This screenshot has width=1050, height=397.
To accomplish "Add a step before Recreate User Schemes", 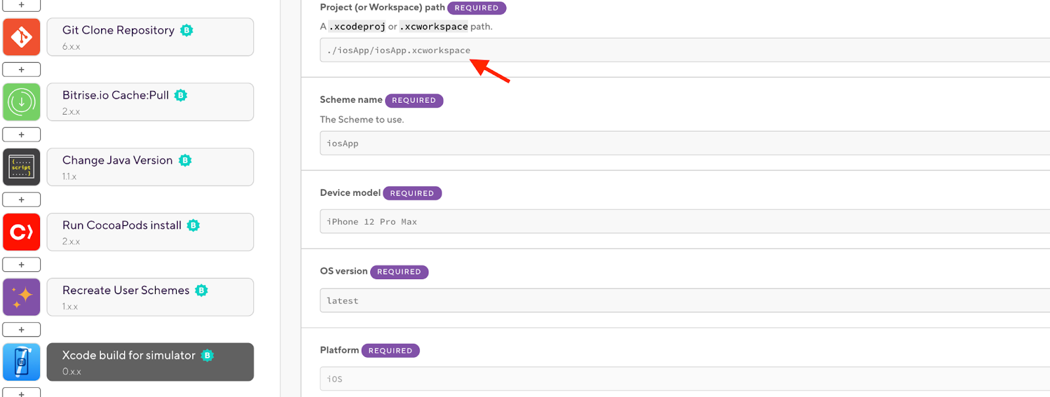I will pos(21,264).
